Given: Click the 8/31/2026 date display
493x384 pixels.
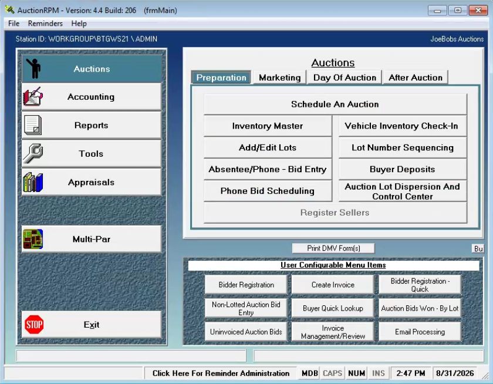Looking at the screenshot, I should coord(455,373).
